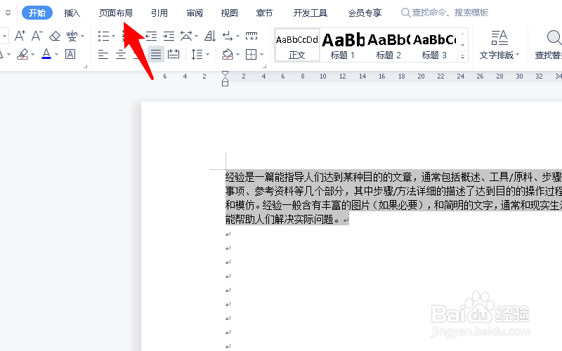Expand highlight color options arrow

pos(32,55)
